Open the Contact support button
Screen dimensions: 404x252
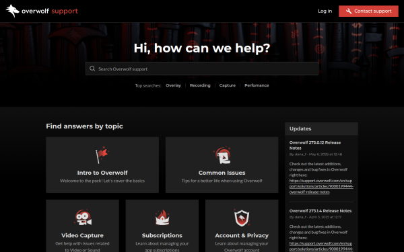tap(368, 11)
